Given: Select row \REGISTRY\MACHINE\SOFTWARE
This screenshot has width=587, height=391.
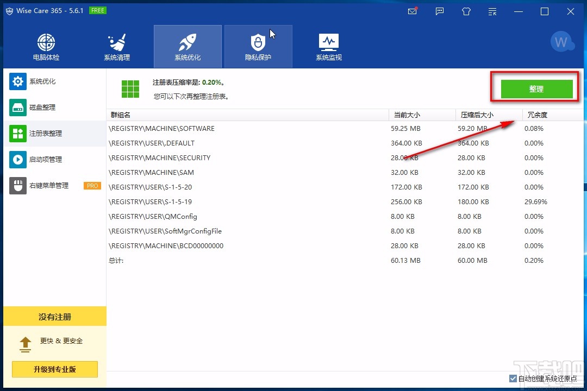Looking at the screenshot, I should (x=345, y=128).
